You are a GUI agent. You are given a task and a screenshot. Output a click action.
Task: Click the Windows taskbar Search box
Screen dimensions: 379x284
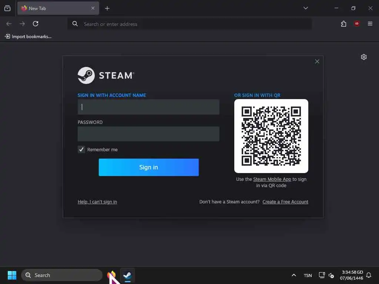[x=62, y=275]
